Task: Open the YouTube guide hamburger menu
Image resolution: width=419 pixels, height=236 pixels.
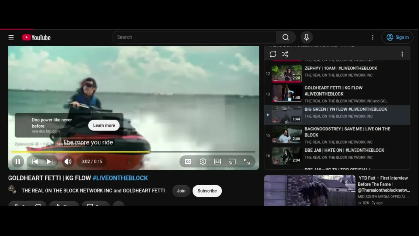Action: 11,37
